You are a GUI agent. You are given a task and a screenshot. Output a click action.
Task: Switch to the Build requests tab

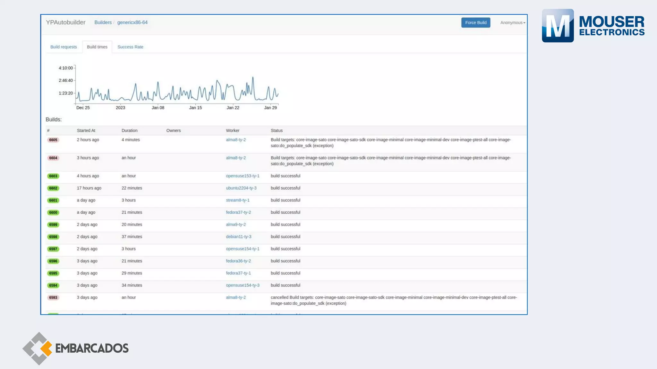64,47
